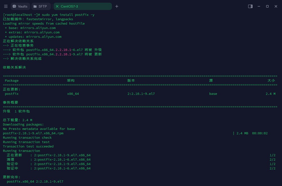Click the line '已加载插件：fastestmirror, langpacks'
Viewport: 282px width, 186px height.
click(38, 19)
